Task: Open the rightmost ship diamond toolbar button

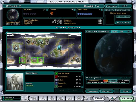Action: [79, 98]
